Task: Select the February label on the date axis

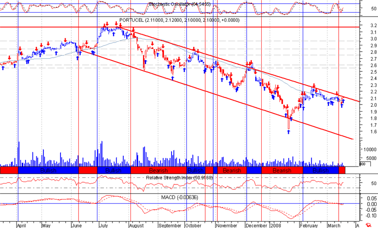Action: (309, 226)
